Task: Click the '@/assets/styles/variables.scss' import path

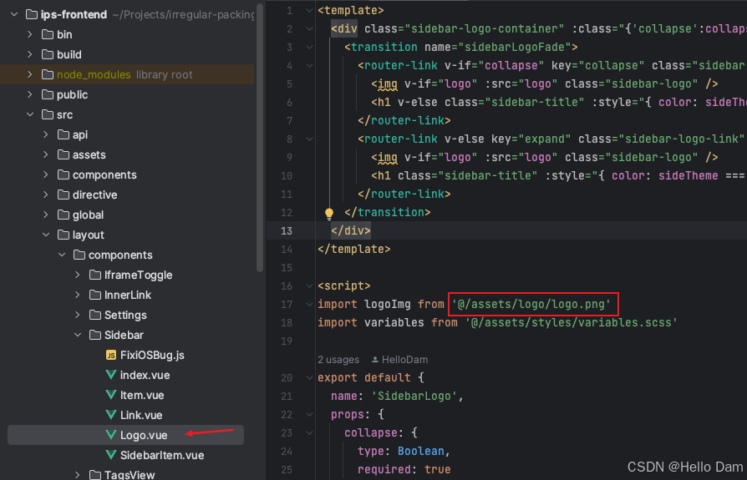Action: point(572,322)
